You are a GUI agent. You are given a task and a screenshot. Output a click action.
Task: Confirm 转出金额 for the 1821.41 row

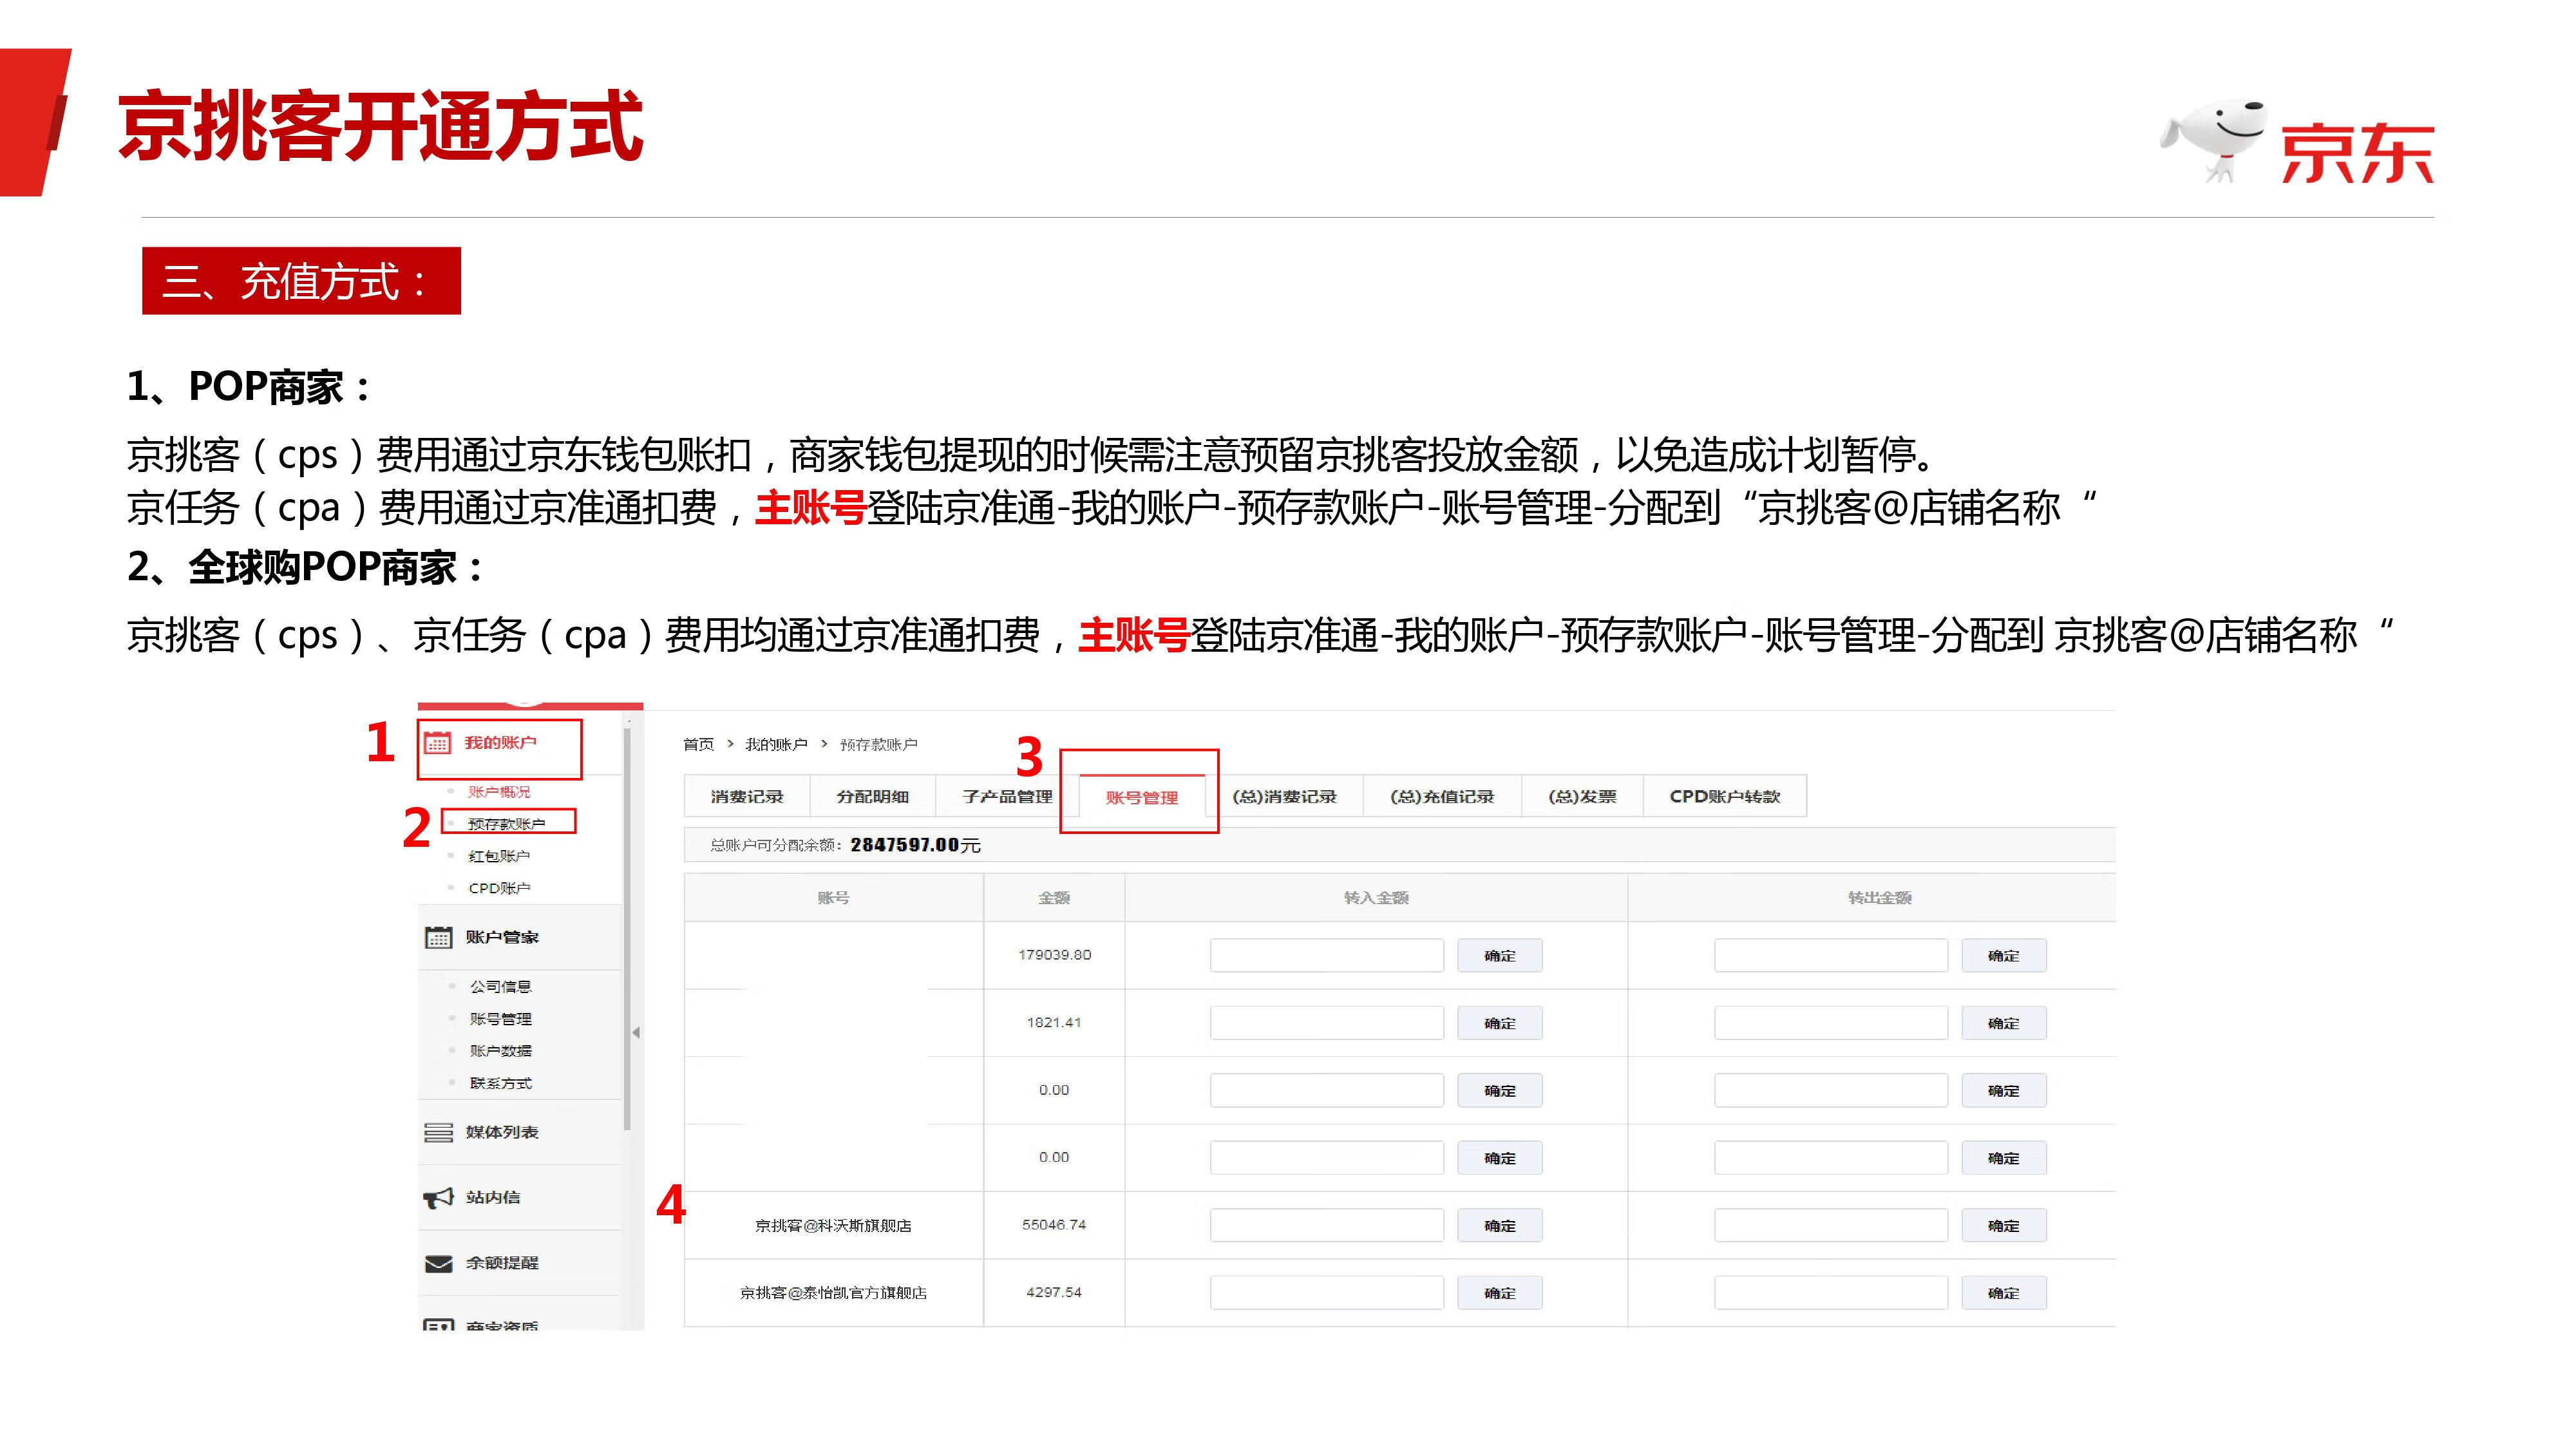pyautogui.click(x=2003, y=1023)
